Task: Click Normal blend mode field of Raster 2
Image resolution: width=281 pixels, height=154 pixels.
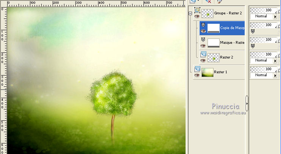Action: click(262, 60)
